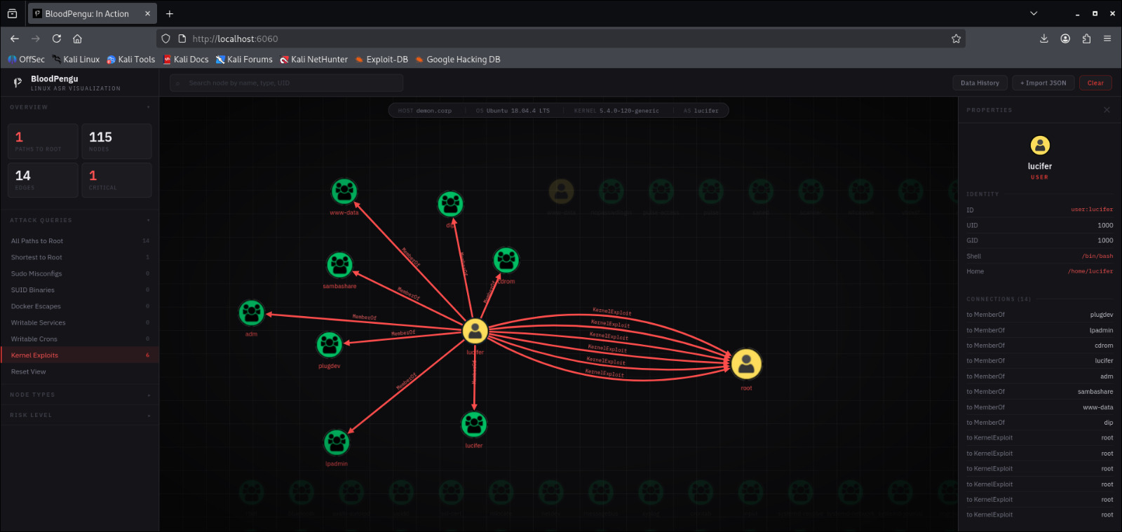Select the lpadmin group node
Image resolution: width=1122 pixels, height=532 pixels.
tap(337, 442)
